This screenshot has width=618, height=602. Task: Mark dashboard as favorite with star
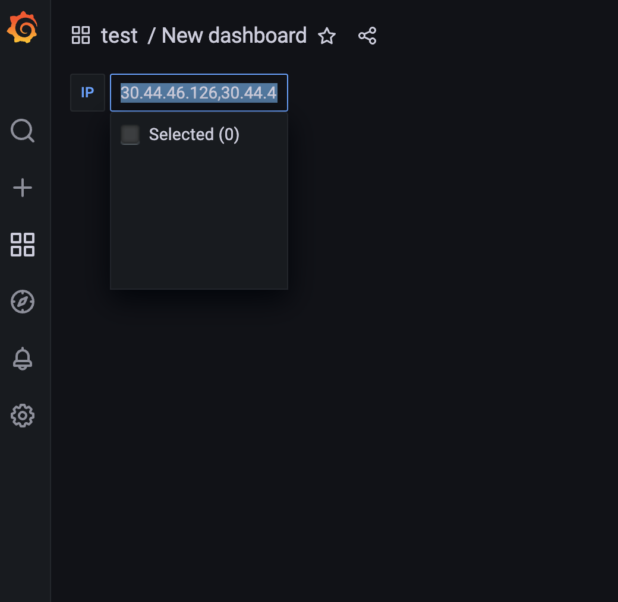(327, 36)
